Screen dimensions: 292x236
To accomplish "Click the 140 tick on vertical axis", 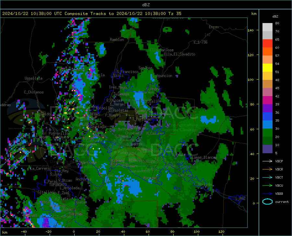I will pyautogui.click(x=250, y=30).
